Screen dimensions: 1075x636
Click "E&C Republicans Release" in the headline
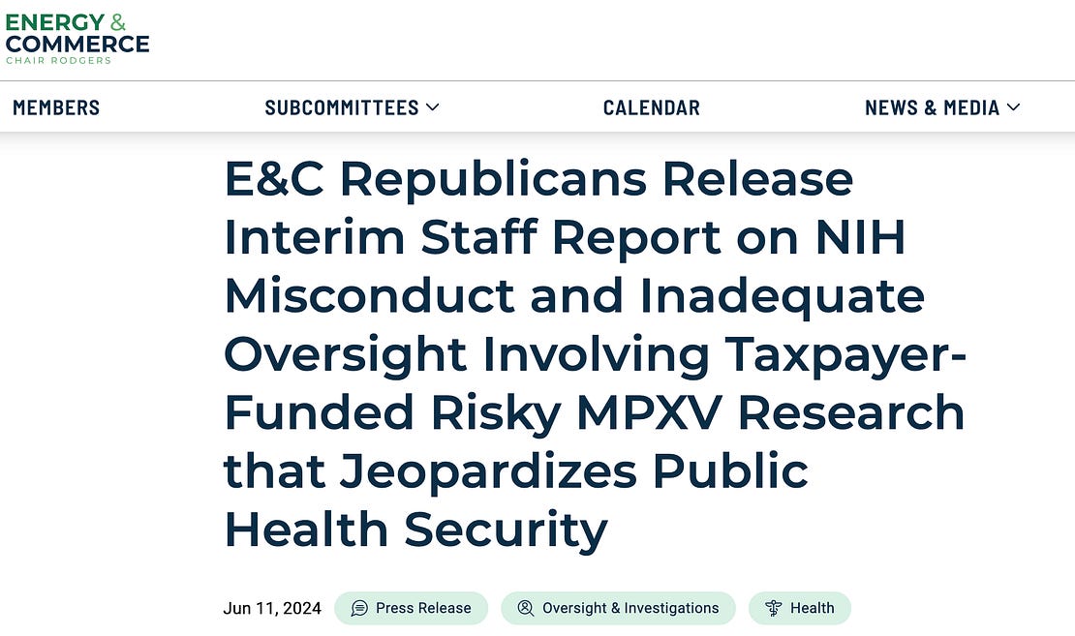pos(538,179)
